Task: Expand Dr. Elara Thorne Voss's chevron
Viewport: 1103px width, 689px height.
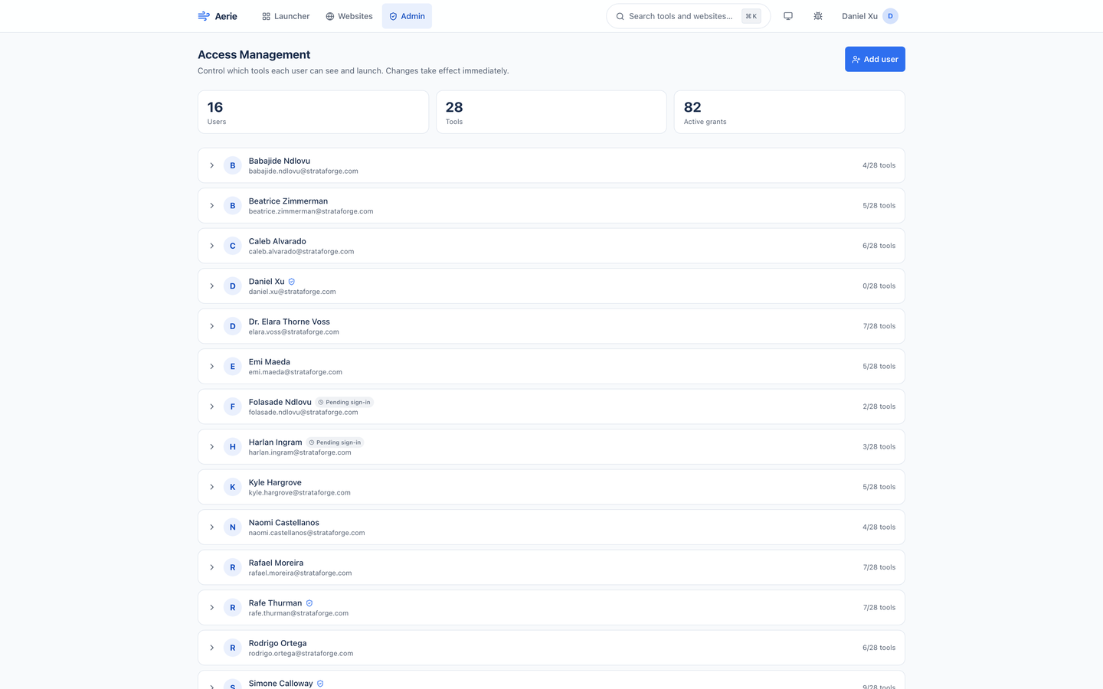Action: pos(212,326)
